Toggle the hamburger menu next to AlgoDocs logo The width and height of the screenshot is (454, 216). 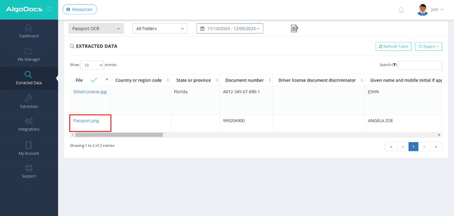pyautogui.click(x=49, y=9)
